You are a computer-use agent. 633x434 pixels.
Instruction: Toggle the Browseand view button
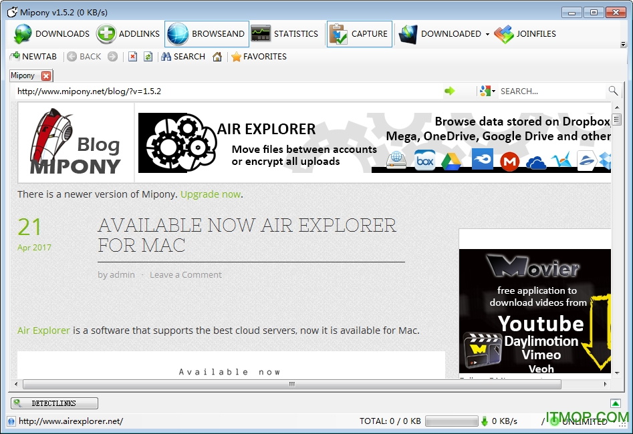[207, 34]
